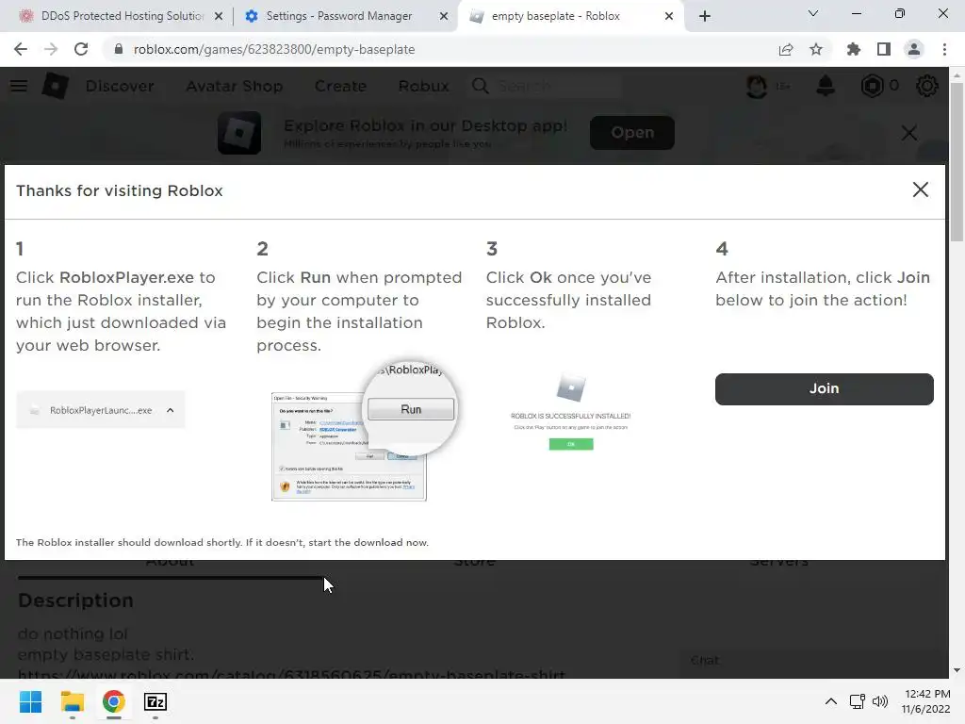Open the tab search dropdown
This screenshot has width=965, height=724.
click(813, 13)
